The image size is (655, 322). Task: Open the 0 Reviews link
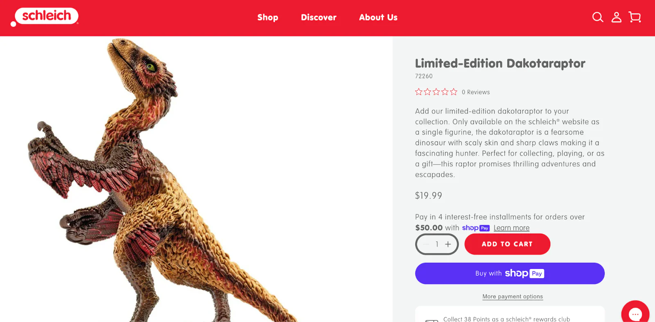476,92
